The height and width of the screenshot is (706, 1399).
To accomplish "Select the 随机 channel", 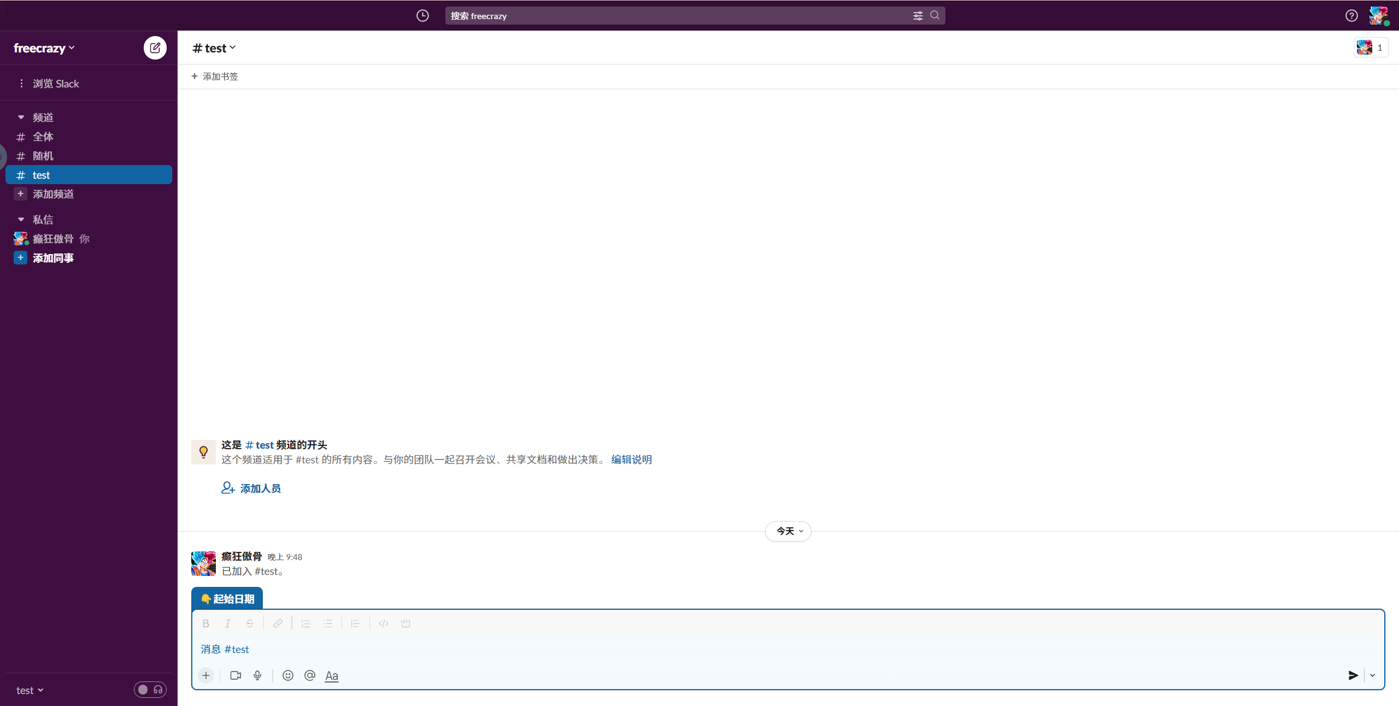I will pos(43,156).
